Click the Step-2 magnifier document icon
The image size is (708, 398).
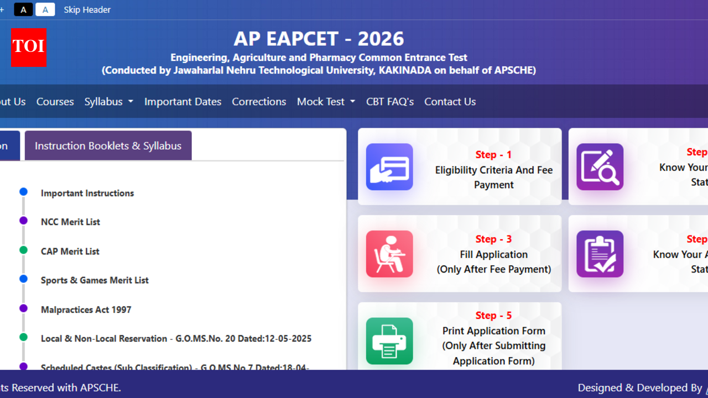(x=600, y=166)
